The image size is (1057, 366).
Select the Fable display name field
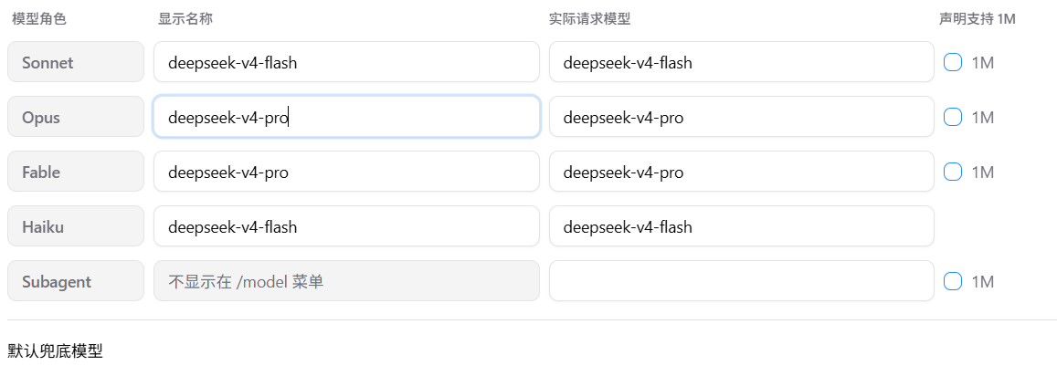[346, 172]
